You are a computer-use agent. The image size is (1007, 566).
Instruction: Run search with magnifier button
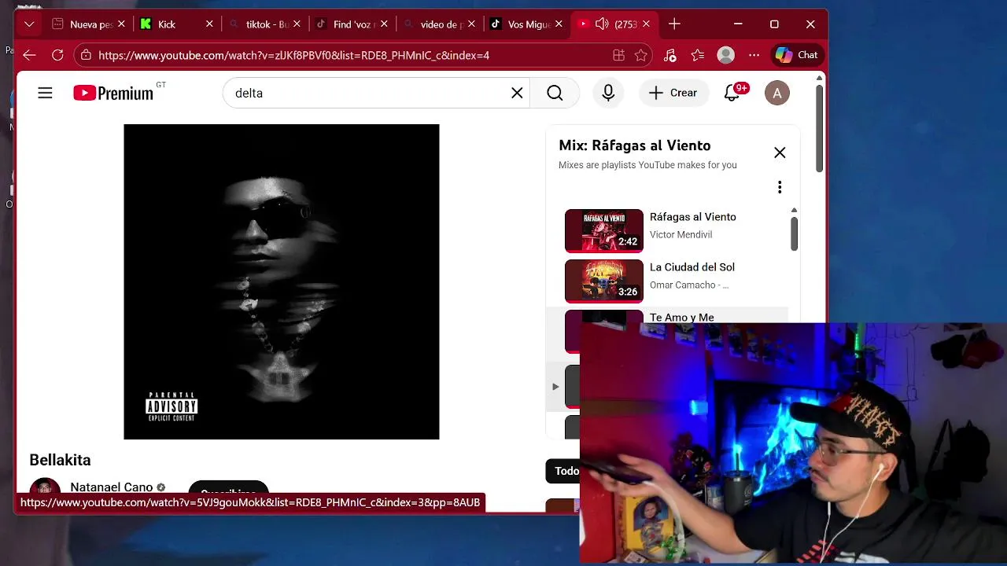(x=555, y=93)
